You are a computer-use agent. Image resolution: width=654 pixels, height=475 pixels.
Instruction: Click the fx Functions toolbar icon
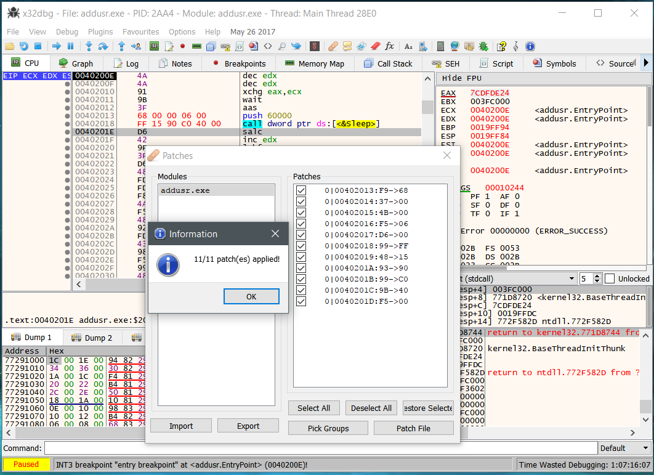click(x=389, y=46)
